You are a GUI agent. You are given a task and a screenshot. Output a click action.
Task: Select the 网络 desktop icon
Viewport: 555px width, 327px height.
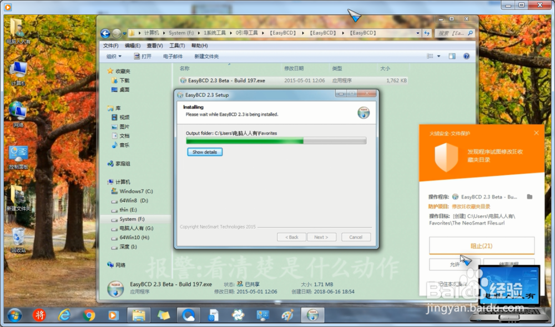(x=18, y=114)
